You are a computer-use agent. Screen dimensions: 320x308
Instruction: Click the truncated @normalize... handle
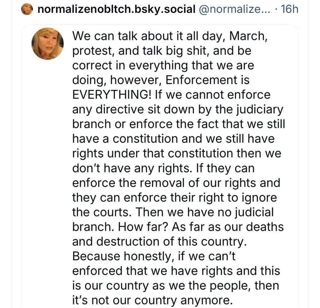coord(234,9)
